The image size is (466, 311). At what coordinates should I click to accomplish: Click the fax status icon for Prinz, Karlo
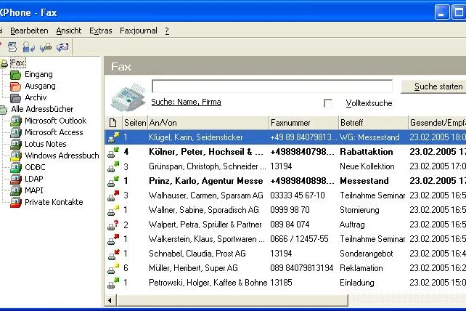tap(113, 181)
